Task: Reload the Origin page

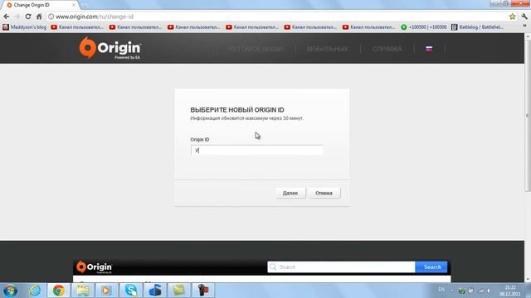Action: pyautogui.click(x=28, y=17)
